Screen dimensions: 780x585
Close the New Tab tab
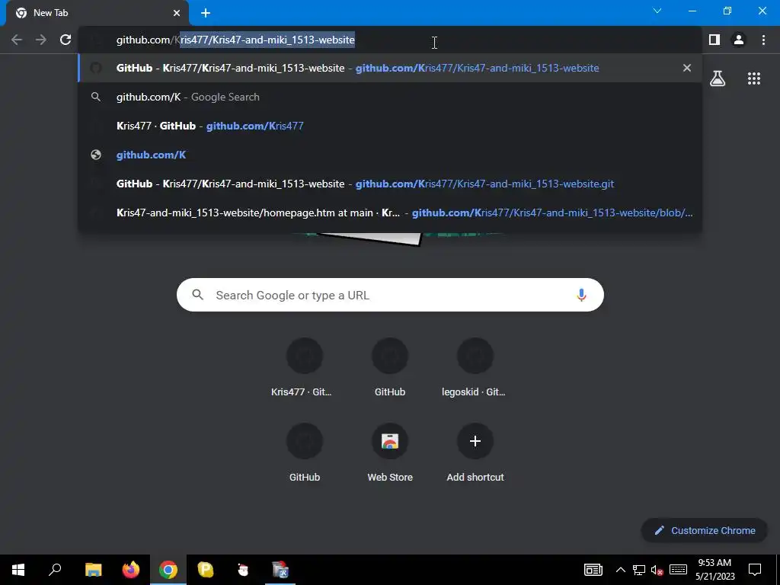click(177, 13)
